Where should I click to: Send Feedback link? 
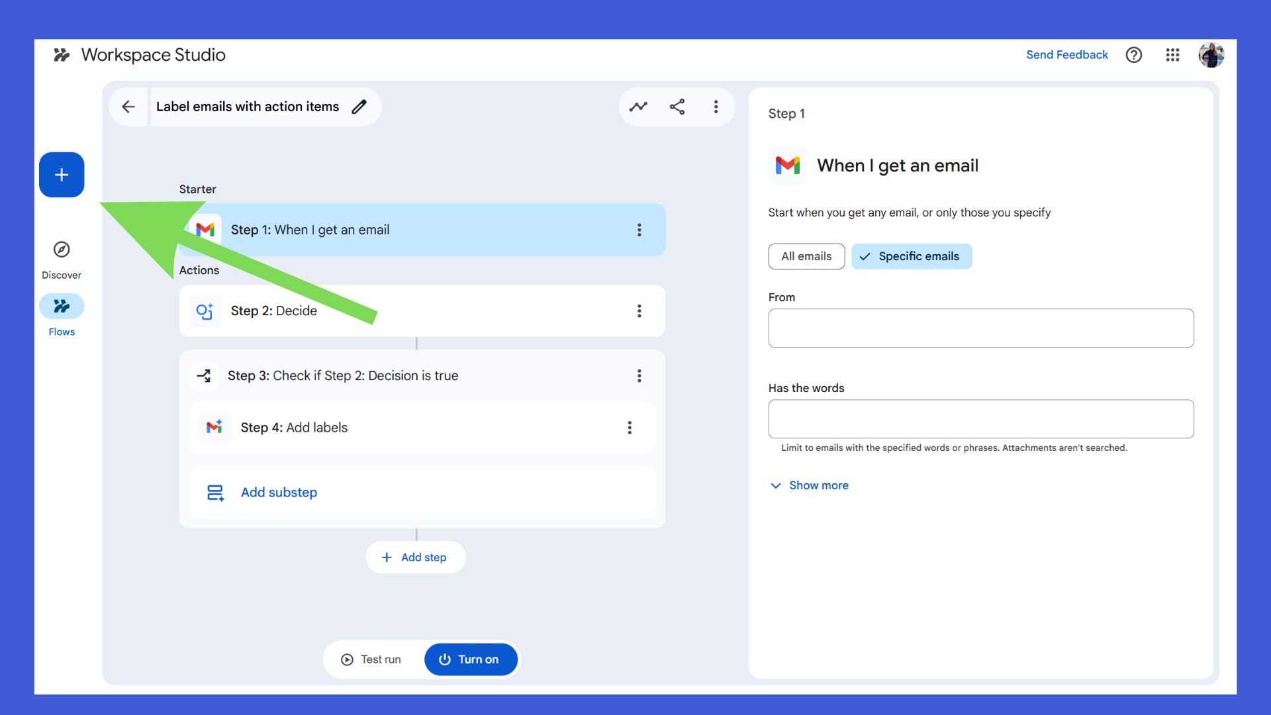tap(1066, 55)
